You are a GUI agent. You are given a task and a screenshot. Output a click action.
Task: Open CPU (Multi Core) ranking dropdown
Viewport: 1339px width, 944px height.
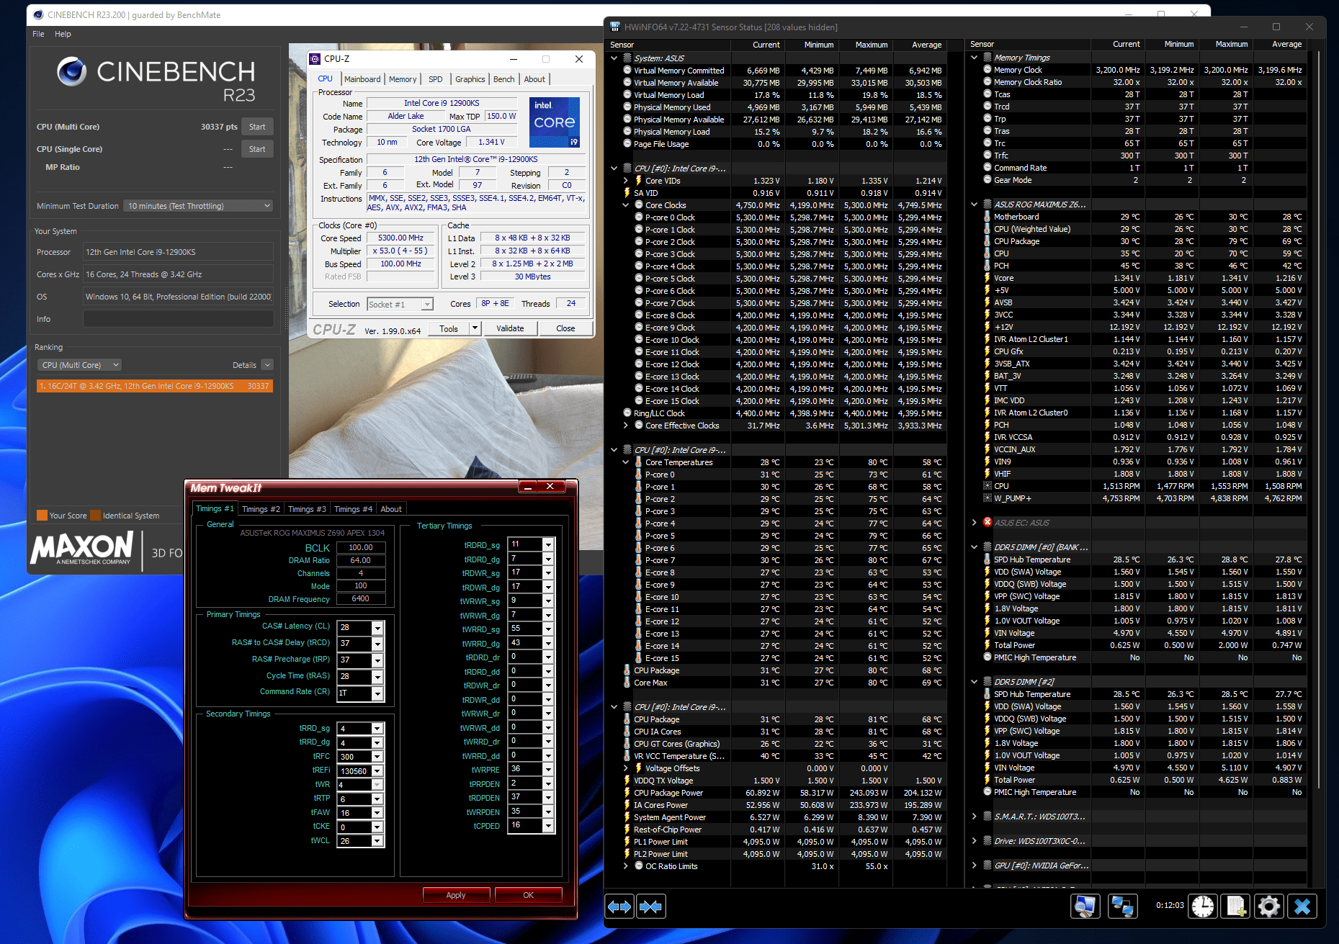coord(79,365)
